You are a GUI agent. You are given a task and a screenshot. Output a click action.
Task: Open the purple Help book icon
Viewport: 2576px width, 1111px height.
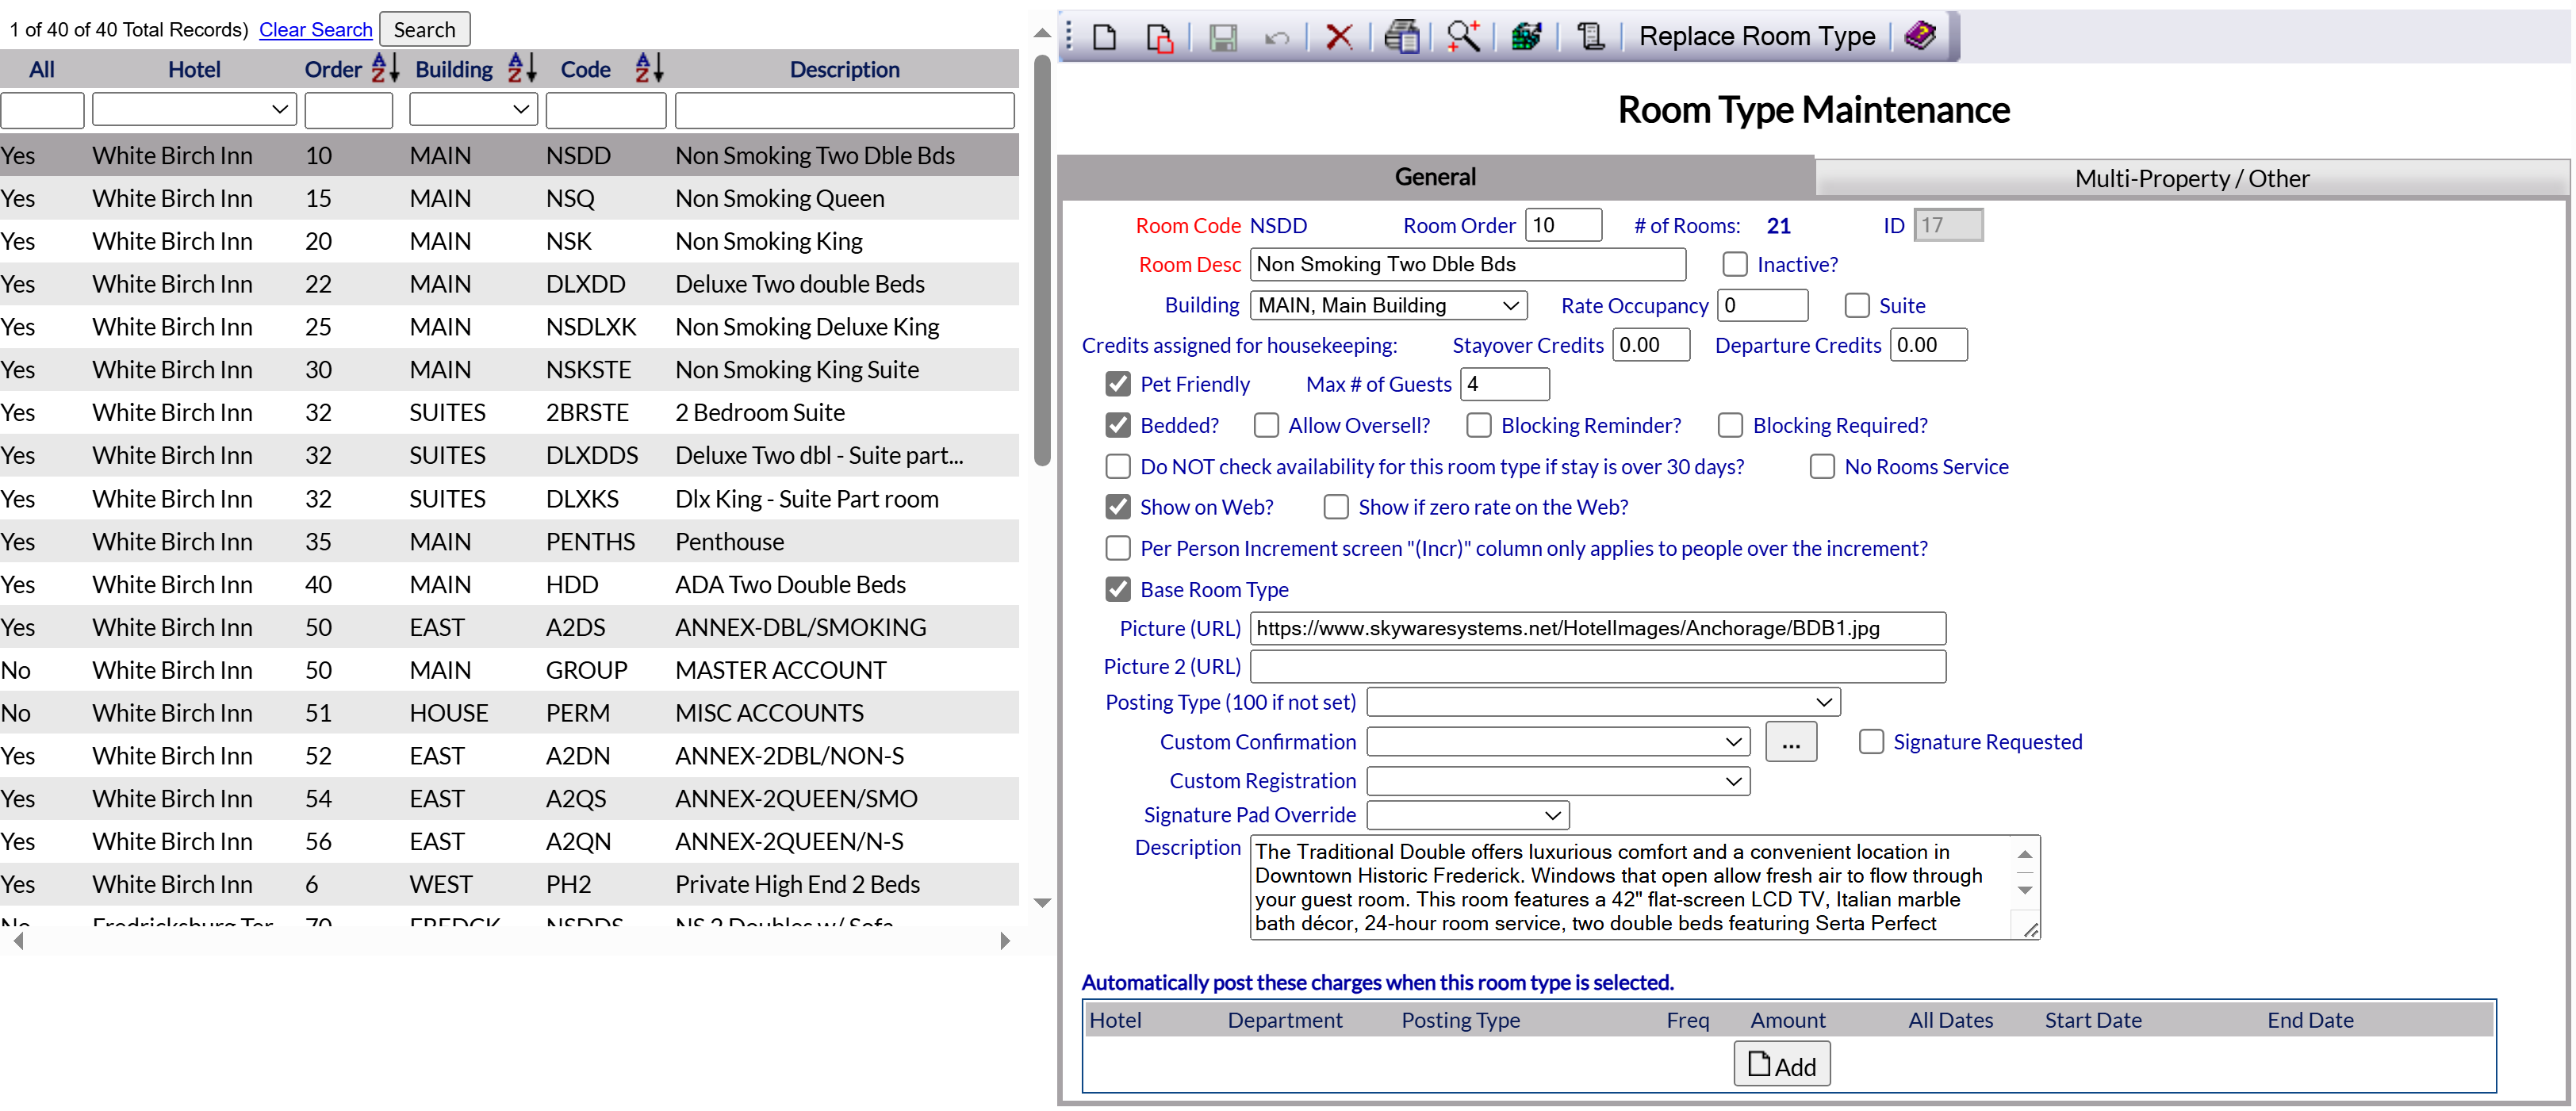(x=1921, y=36)
